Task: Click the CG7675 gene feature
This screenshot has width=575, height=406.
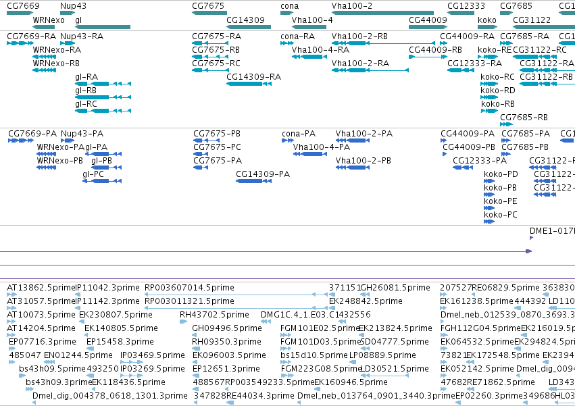Action: [209, 13]
